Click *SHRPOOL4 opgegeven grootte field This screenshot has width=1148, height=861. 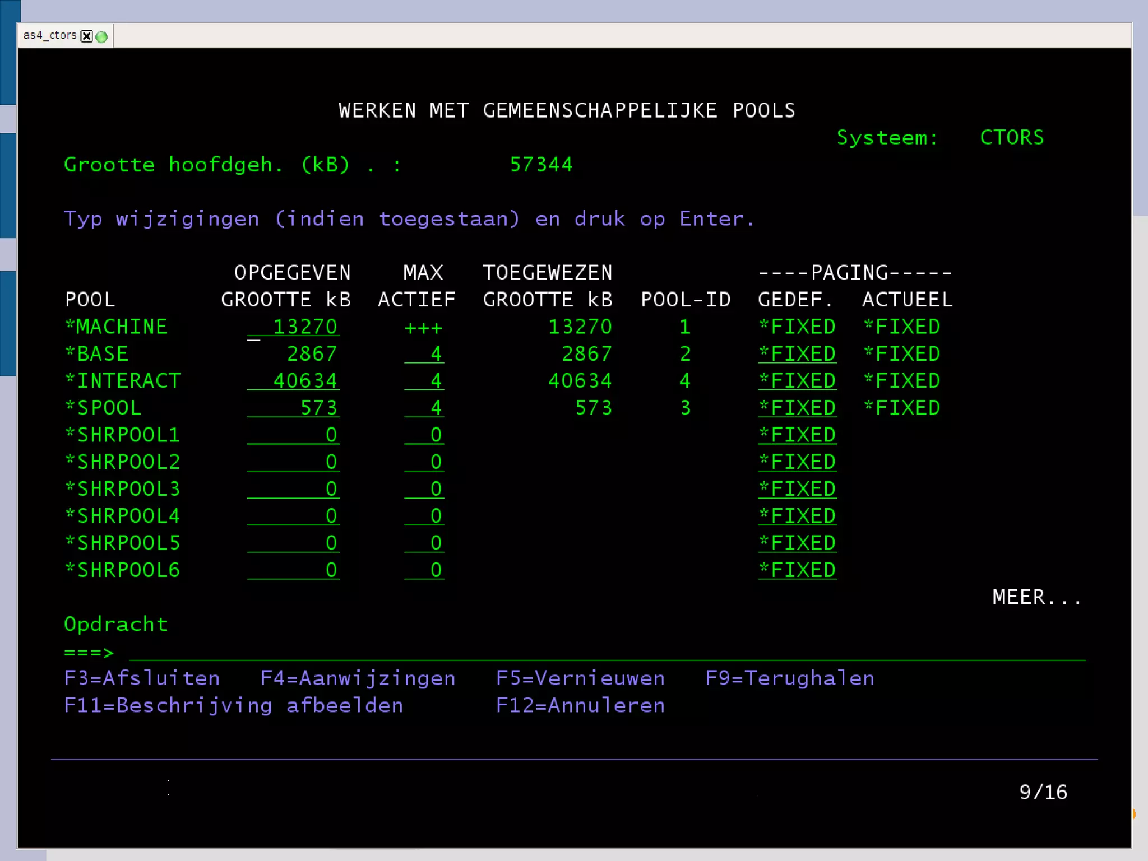[x=293, y=516]
